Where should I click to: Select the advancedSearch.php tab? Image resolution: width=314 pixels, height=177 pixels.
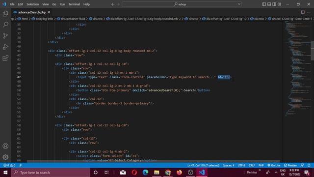tap(32, 12)
